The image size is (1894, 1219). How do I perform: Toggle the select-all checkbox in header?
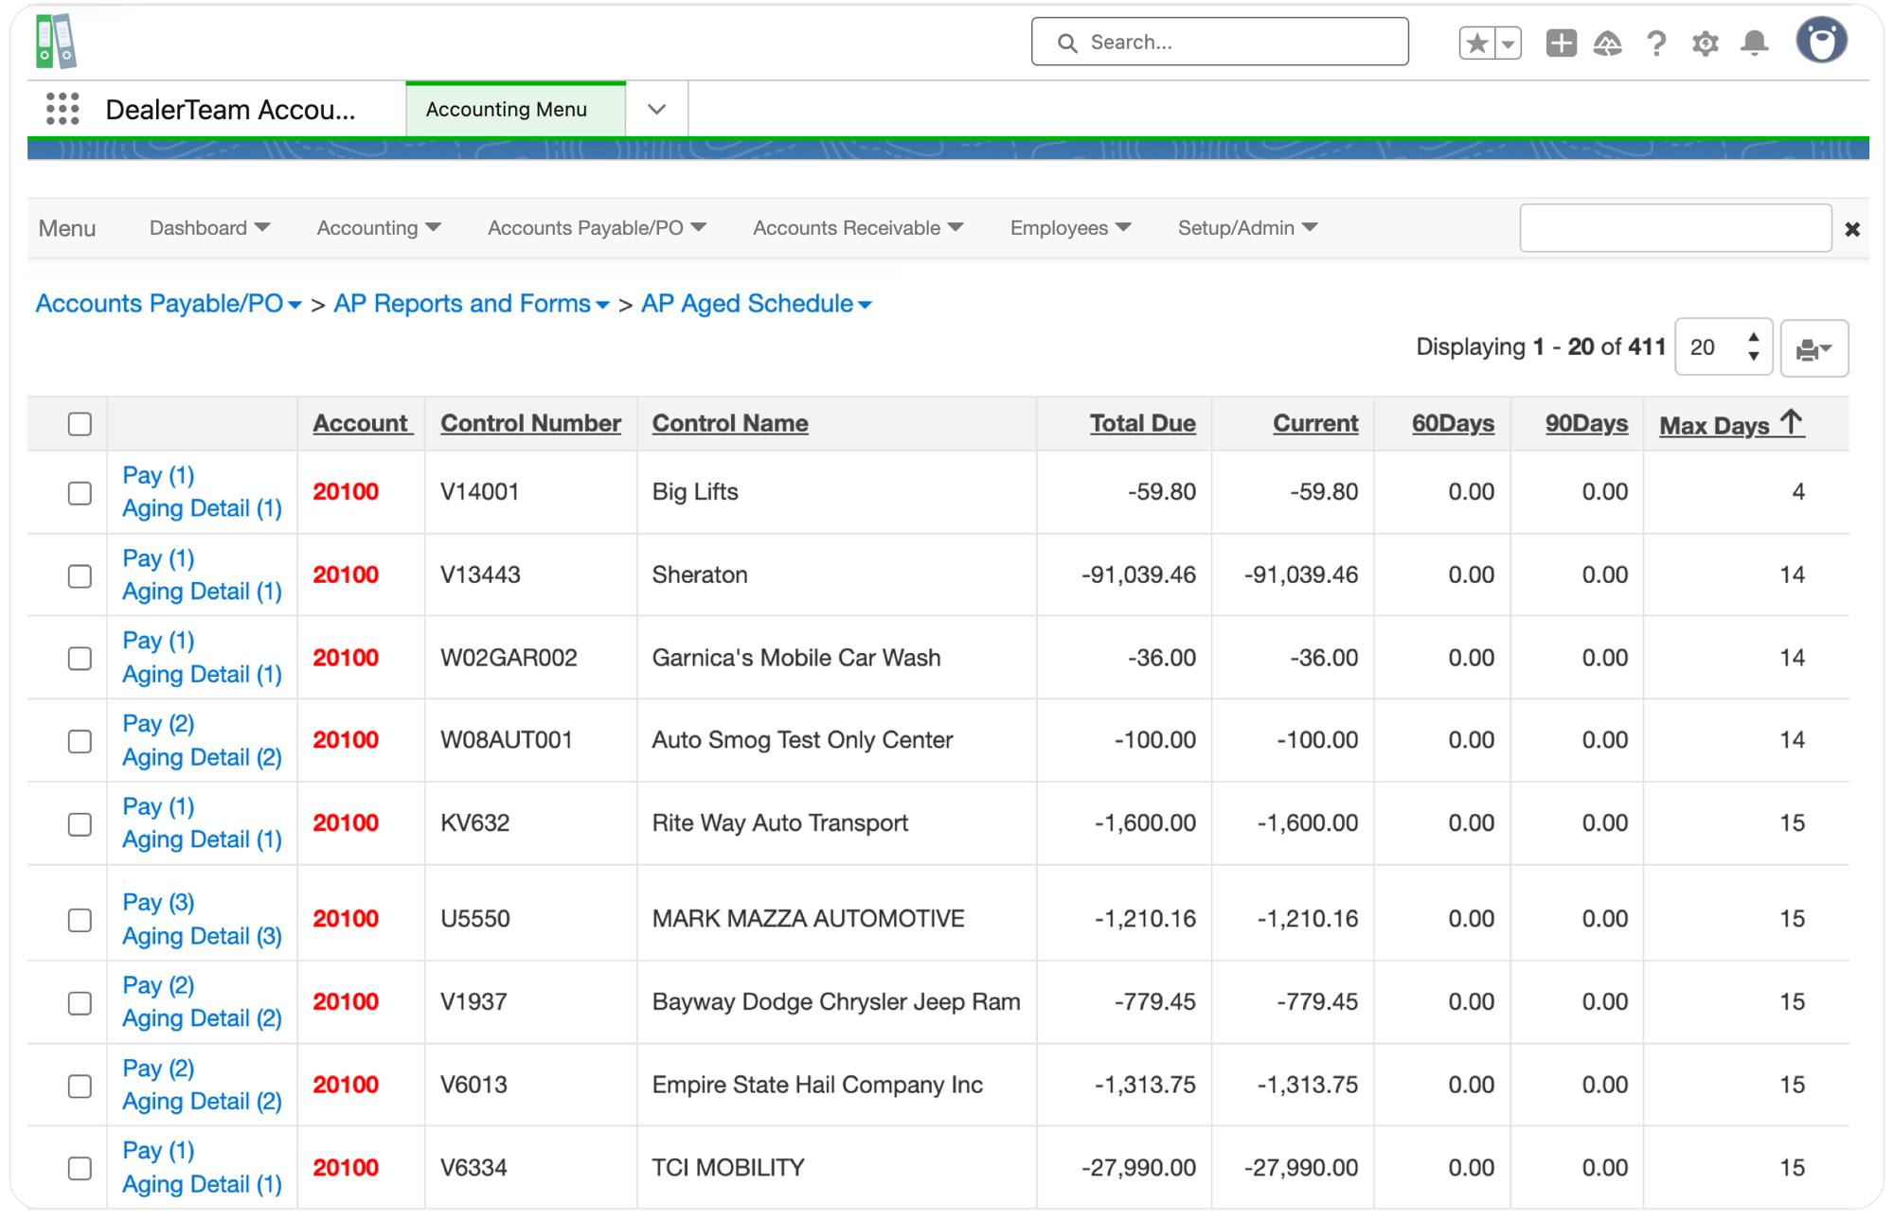tap(80, 424)
